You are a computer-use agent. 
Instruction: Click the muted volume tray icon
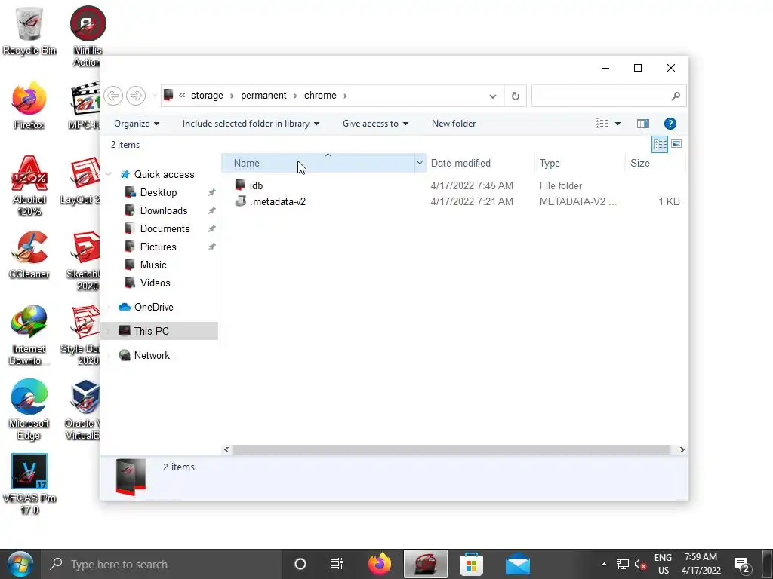point(640,564)
